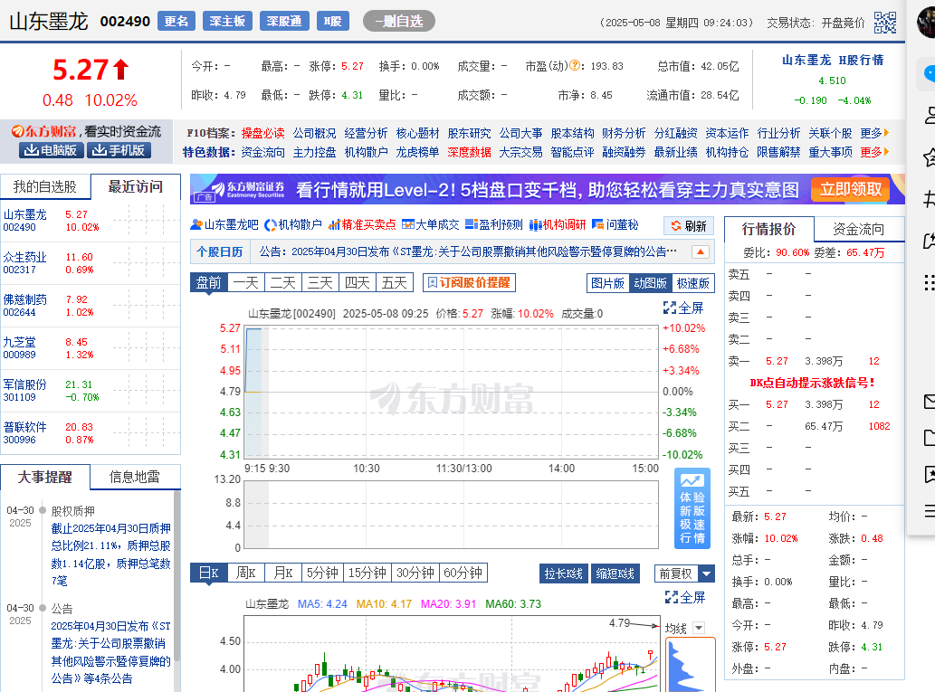Screen dimensions: 935x692
Task: Switch to 行情报价 tab
Action: [768, 229]
